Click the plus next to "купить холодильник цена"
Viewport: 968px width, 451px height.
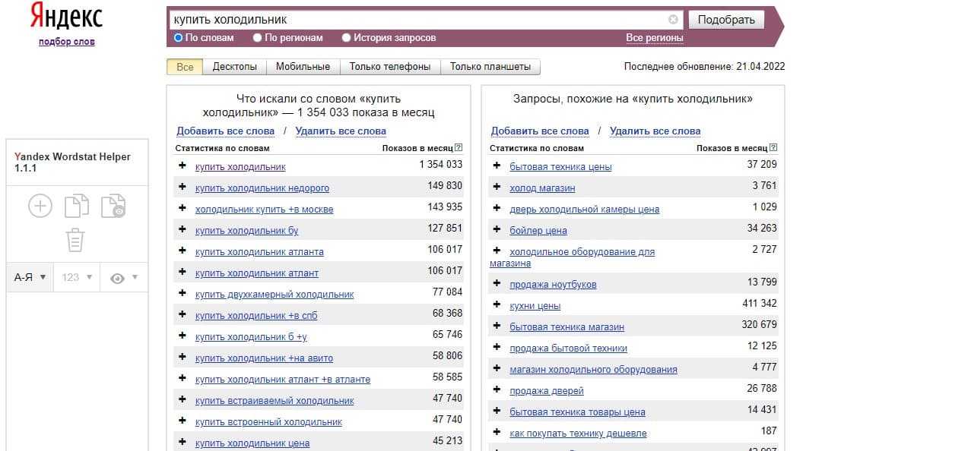coord(182,442)
